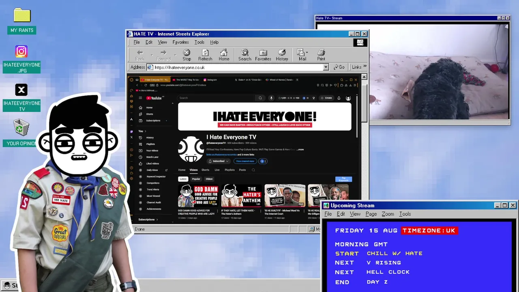Screen dimensions: 519x292
Task: Select the Popular filter chip
Action: point(196,179)
